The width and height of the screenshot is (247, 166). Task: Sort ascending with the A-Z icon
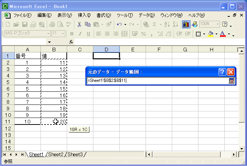click(x=167, y=24)
